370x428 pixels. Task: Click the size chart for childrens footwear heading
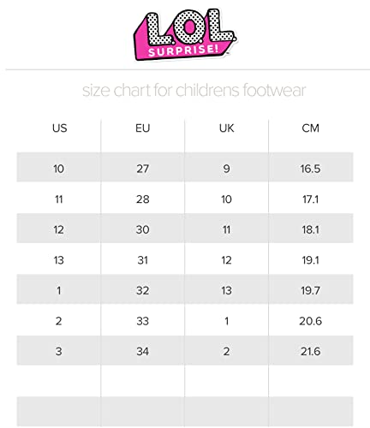[x=194, y=90]
